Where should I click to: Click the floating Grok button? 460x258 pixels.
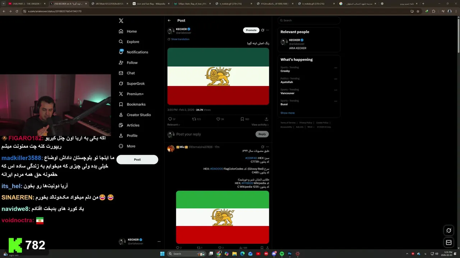[x=448, y=230]
